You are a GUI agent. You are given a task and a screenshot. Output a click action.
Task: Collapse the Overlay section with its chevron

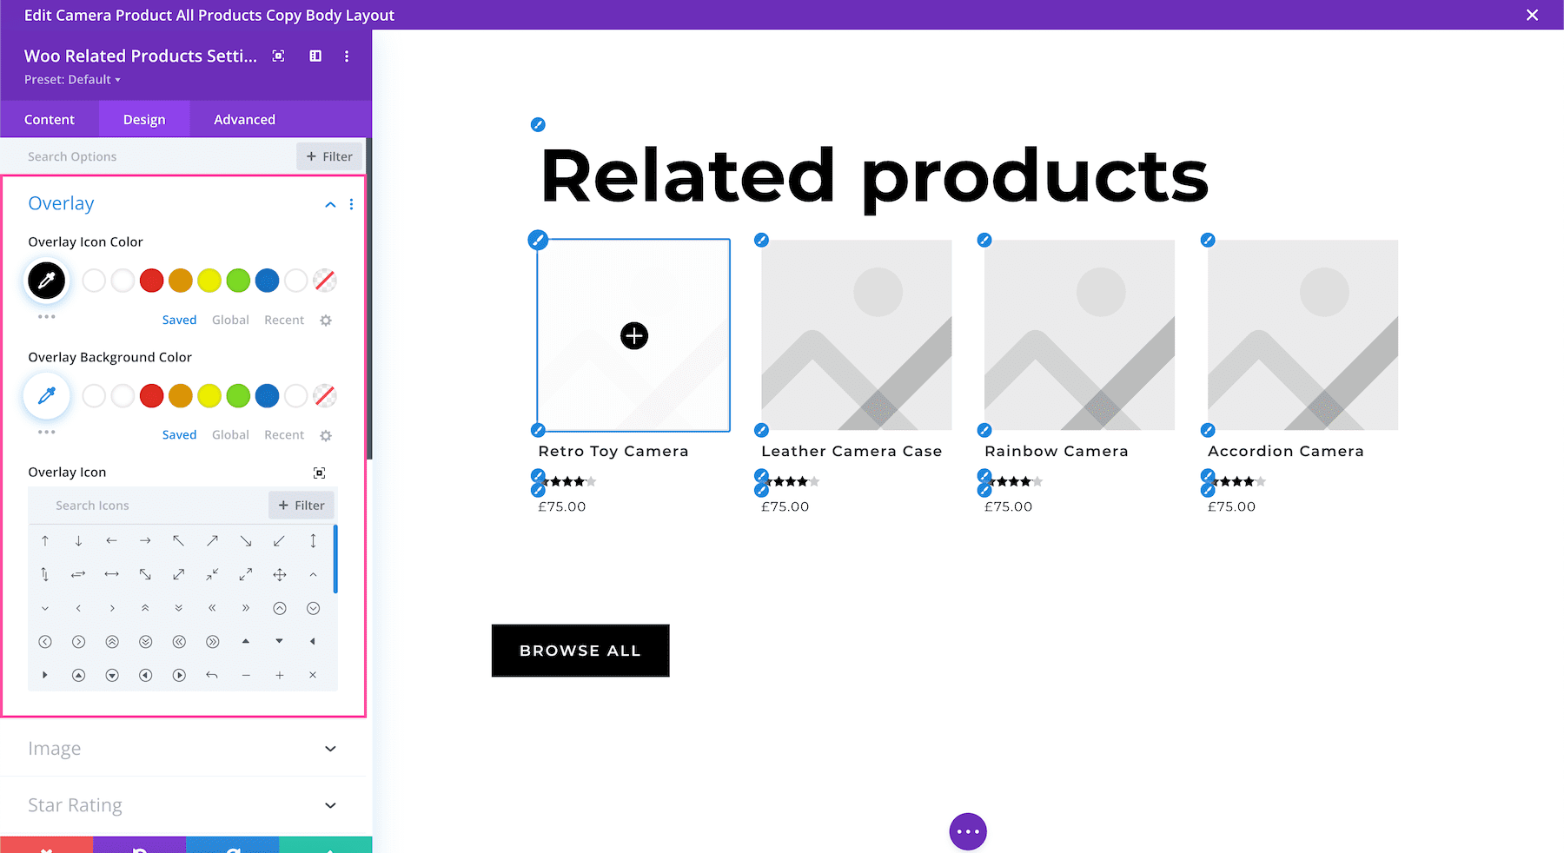[x=329, y=204]
